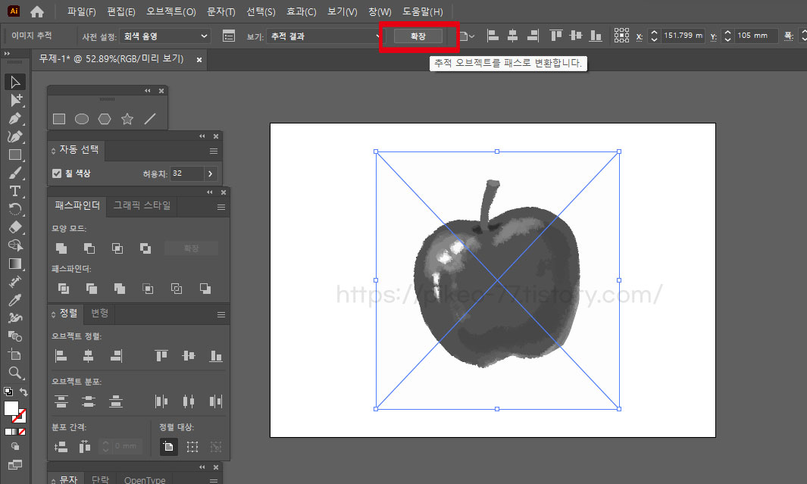Screen dimensions: 807x484
Task: Close the 자동 선택 panel
Action: [216, 136]
